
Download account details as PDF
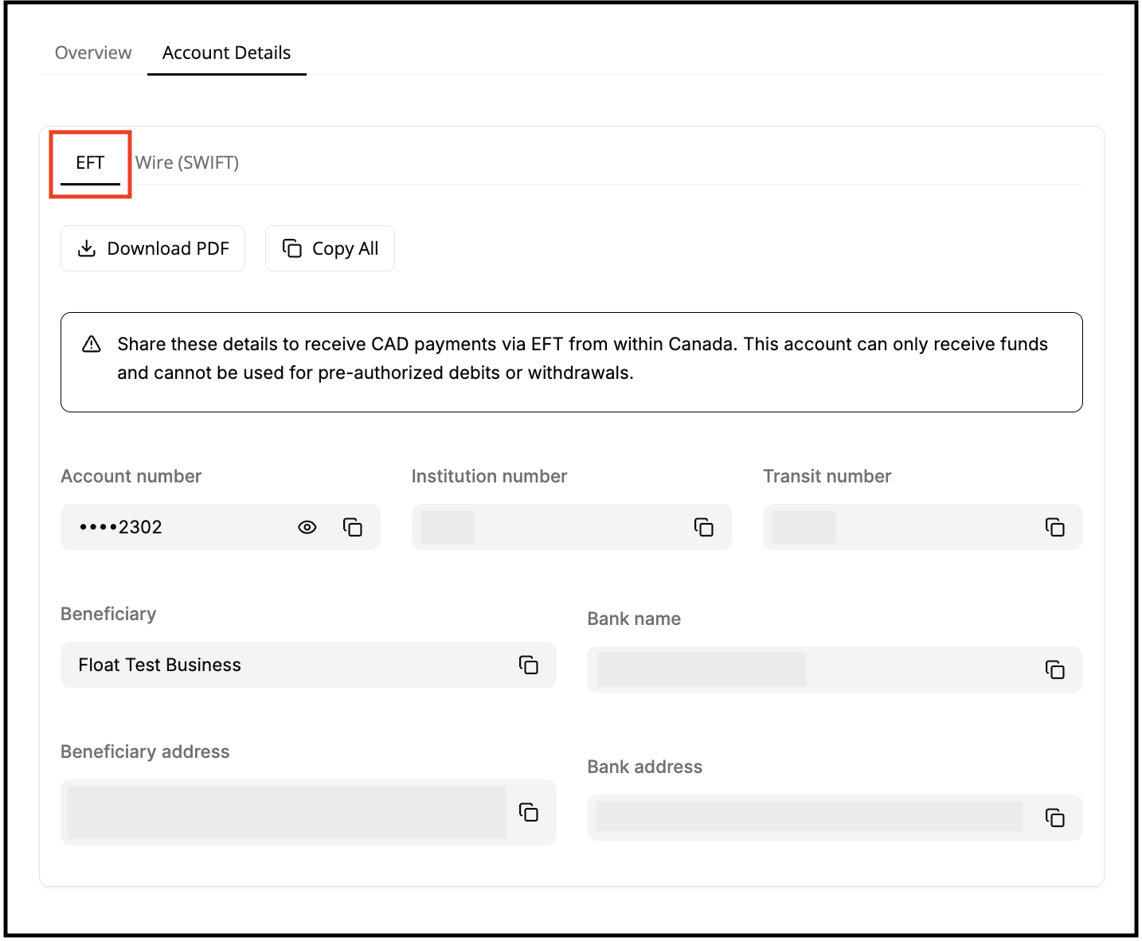[x=153, y=248]
